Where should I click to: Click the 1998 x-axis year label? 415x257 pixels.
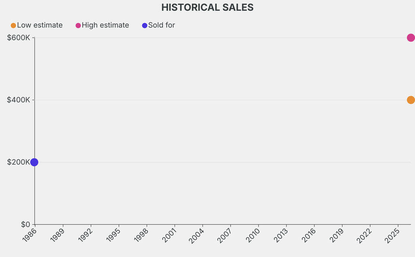point(141,236)
